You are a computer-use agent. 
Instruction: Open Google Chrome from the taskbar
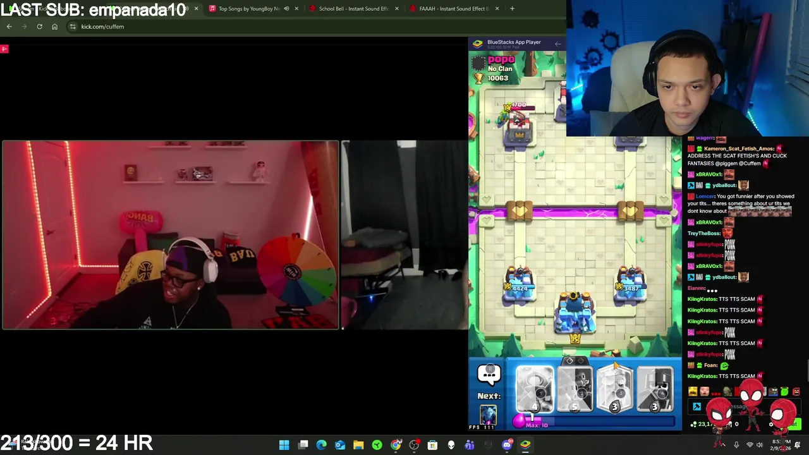396,445
